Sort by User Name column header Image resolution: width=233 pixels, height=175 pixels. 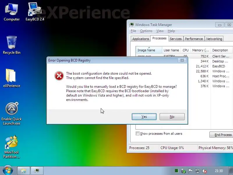(x=171, y=50)
